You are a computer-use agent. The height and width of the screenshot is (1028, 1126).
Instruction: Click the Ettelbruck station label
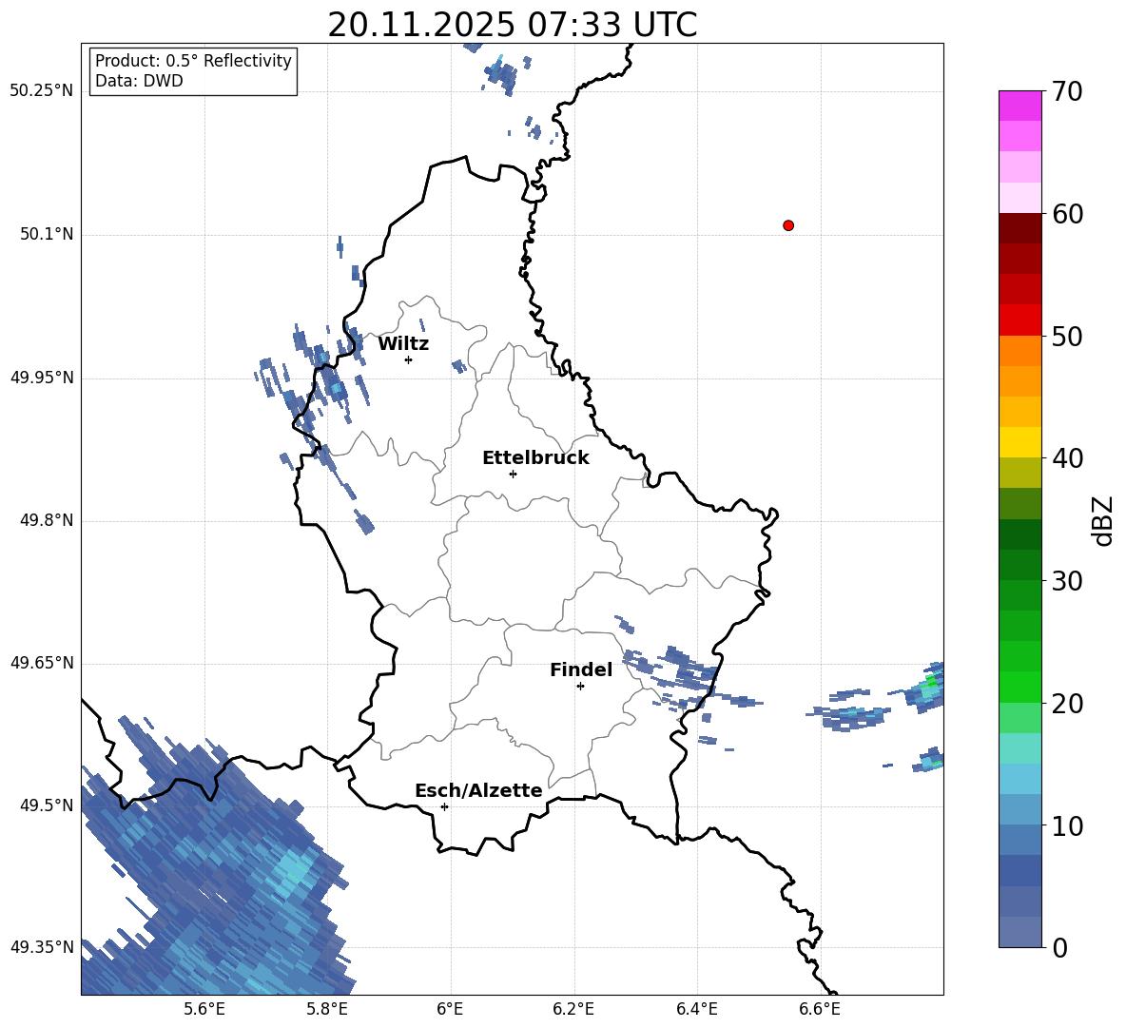click(x=535, y=458)
